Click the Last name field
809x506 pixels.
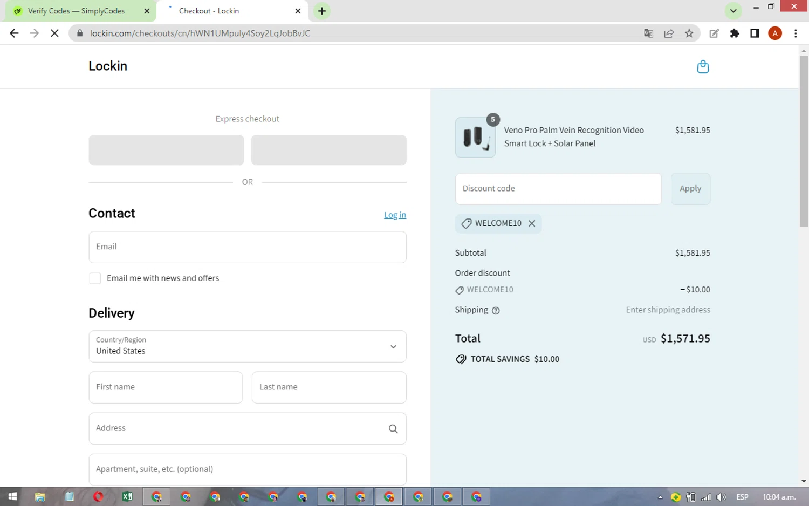click(x=329, y=387)
